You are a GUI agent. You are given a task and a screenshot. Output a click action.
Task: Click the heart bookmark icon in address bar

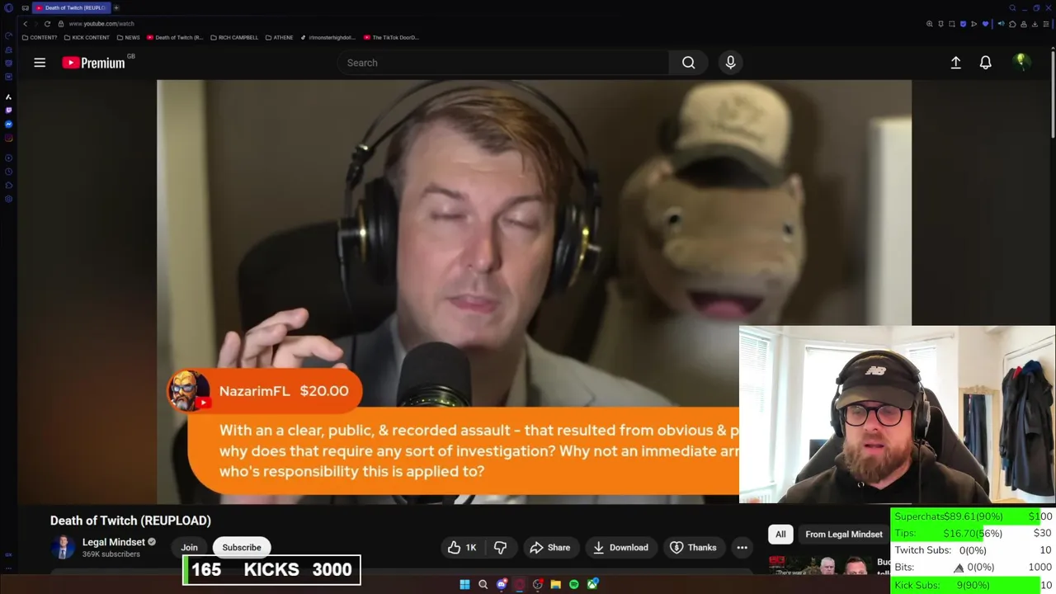click(985, 24)
